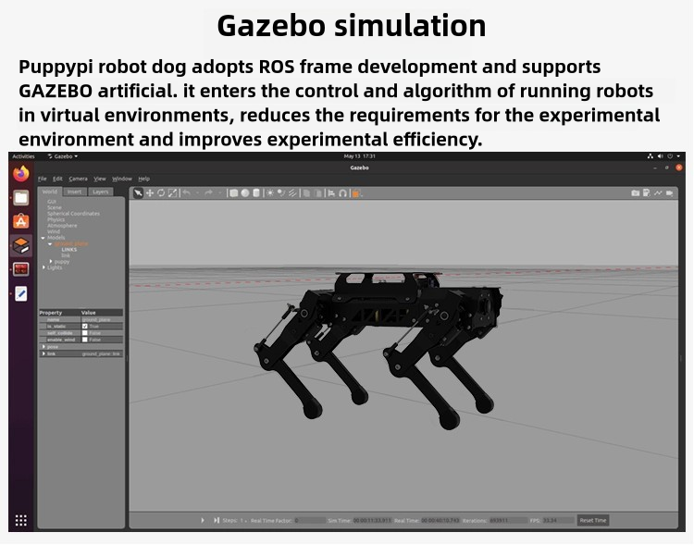This screenshot has width=694, height=545.
Task: Click the clock showing May 13 17:31
Action: (x=359, y=156)
